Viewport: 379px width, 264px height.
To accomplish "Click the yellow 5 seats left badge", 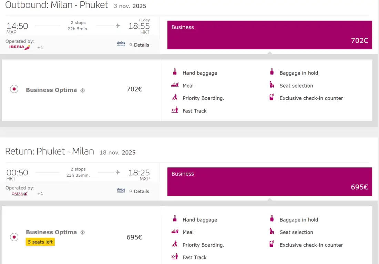I will tap(40, 242).
